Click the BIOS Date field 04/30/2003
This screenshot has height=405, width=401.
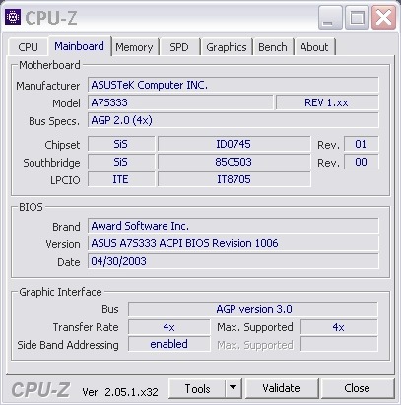[x=234, y=261]
